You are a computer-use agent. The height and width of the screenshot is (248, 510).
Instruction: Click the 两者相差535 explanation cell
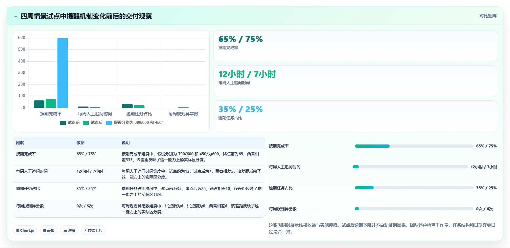coord(192,157)
